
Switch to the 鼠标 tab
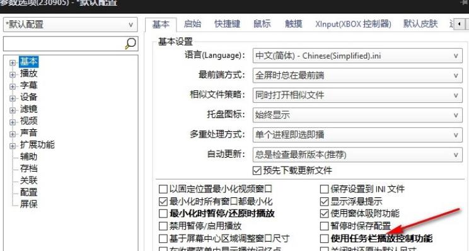pyautogui.click(x=262, y=24)
